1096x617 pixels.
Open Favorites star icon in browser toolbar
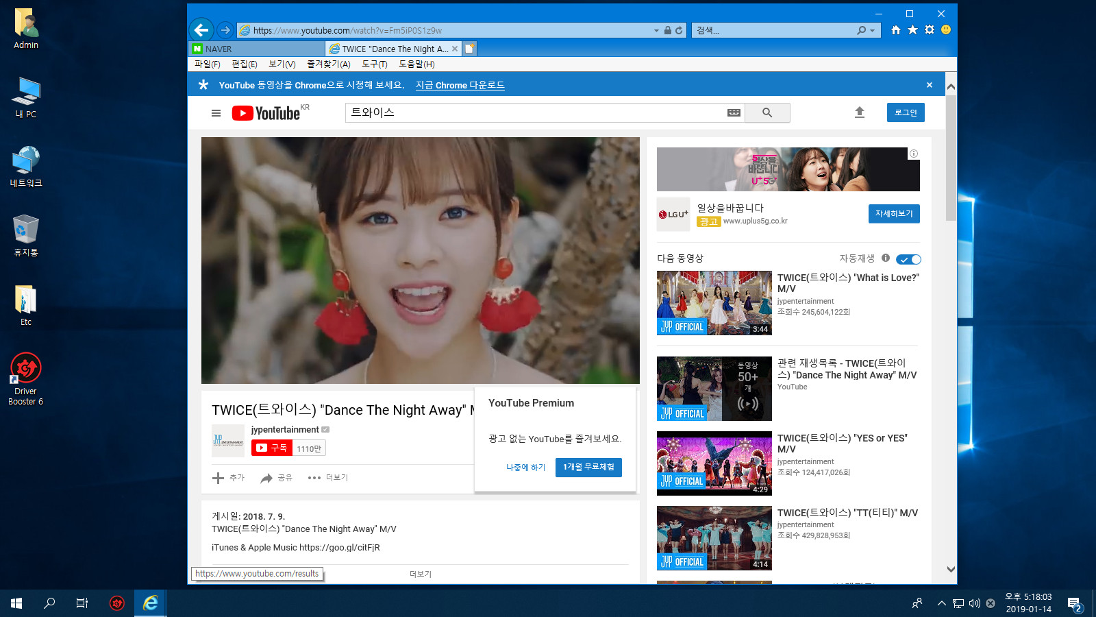[x=912, y=29]
